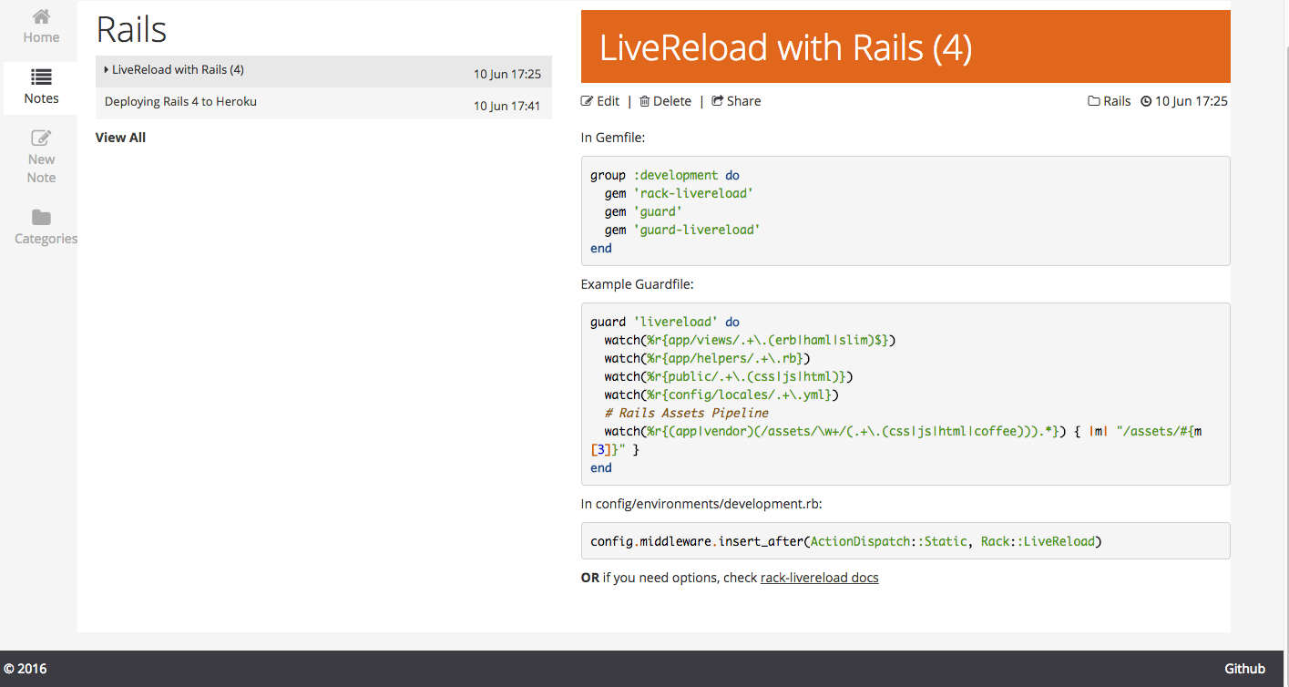The height and width of the screenshot is (687, 1289).
Task: Click the folder icon beside the Rails category
Action: [x=1094, y=101]
